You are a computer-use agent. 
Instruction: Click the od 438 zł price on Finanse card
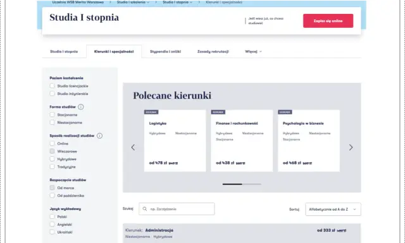pos(225,163)
